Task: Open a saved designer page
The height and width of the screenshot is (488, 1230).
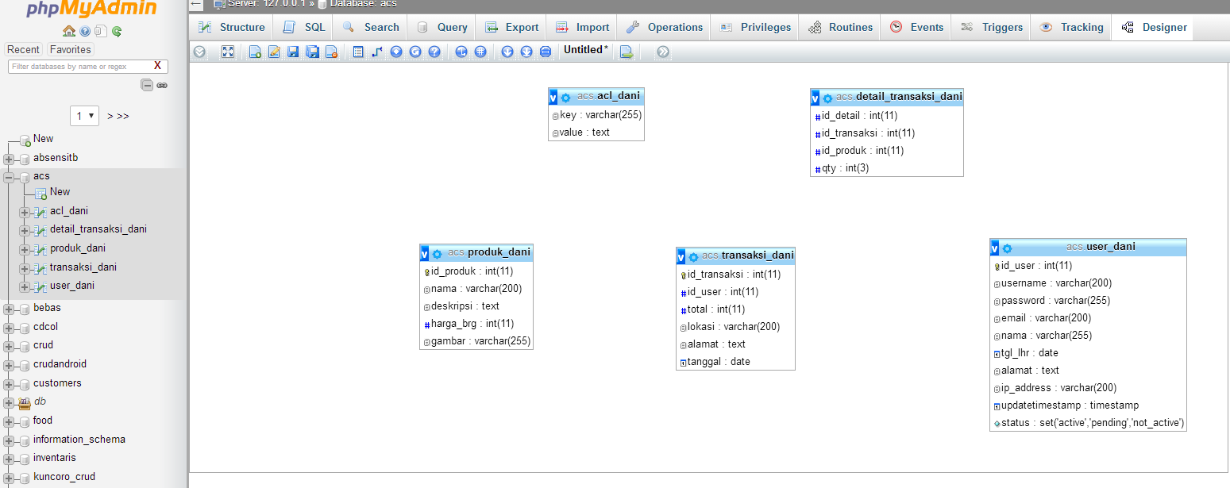Action: 275,51
